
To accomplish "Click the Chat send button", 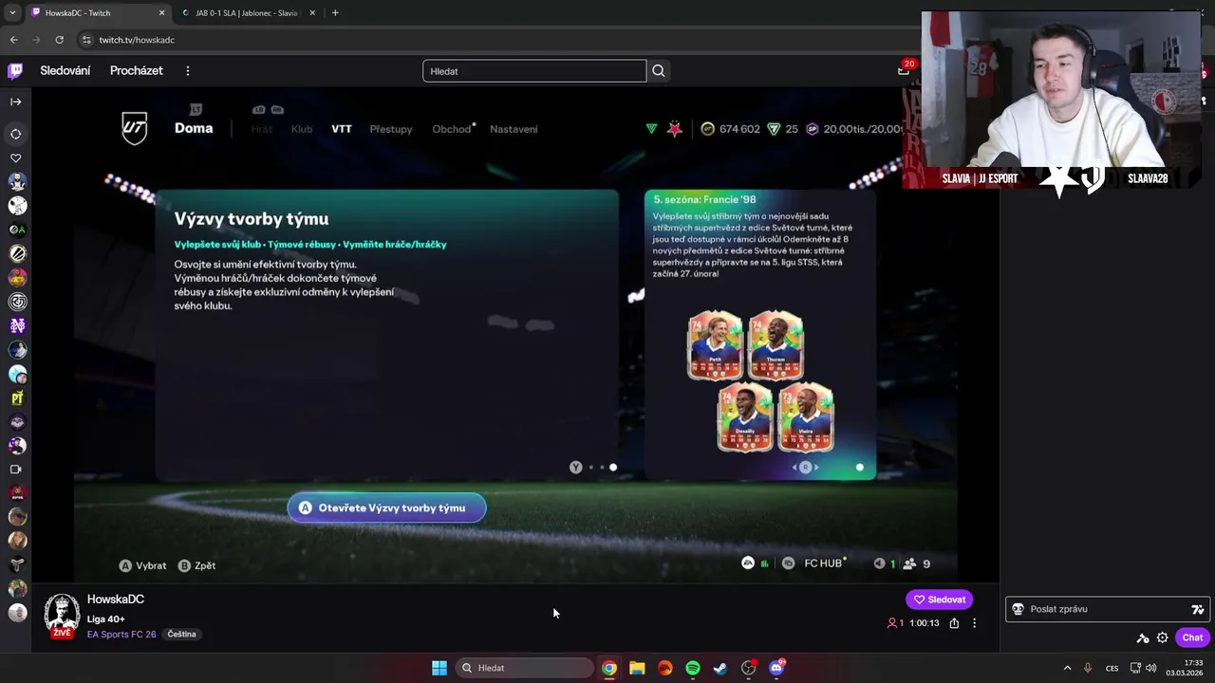I will [x=1192, y=637].
